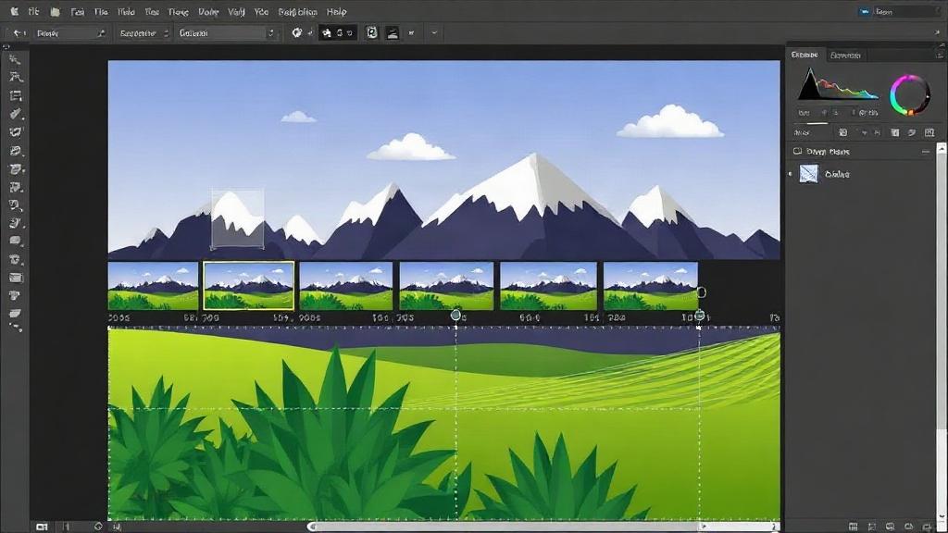The width and height of the screenshot is (948, 533).
Task: Expand the chevron dropdown ending the options bar
Action: 434,33
